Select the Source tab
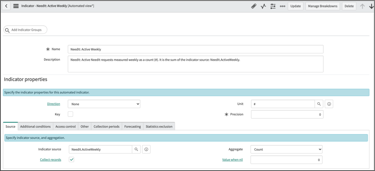The height and width of the screenshot is (171, 375). tap(11, 126)
